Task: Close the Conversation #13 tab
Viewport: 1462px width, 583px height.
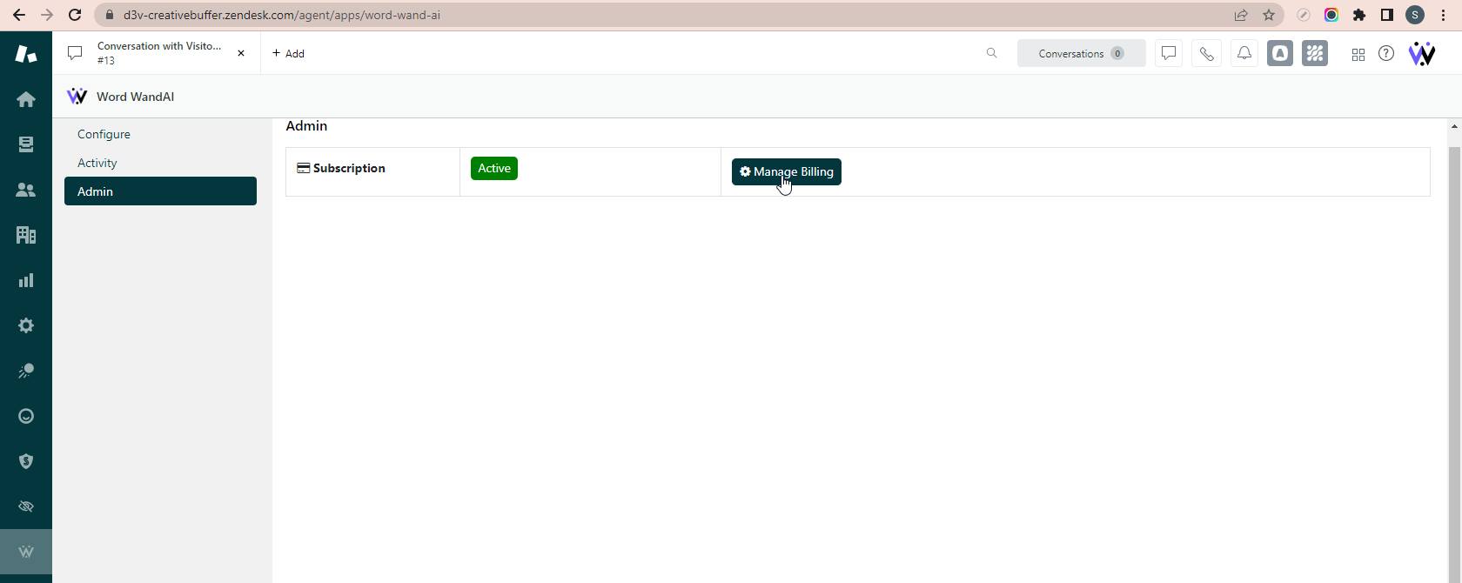Action: tap(241, 53)
